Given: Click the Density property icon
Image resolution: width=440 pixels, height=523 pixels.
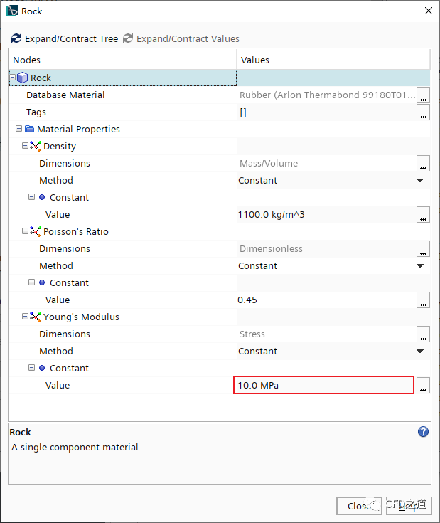Looking at the screenshot, I should tap(36, 146).
